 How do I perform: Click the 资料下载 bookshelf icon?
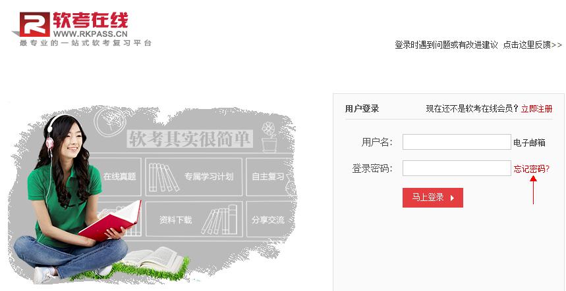(220, 219)
